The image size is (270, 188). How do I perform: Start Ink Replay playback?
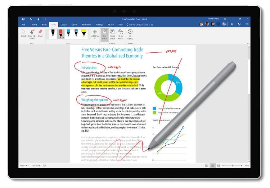click(130, 34)
